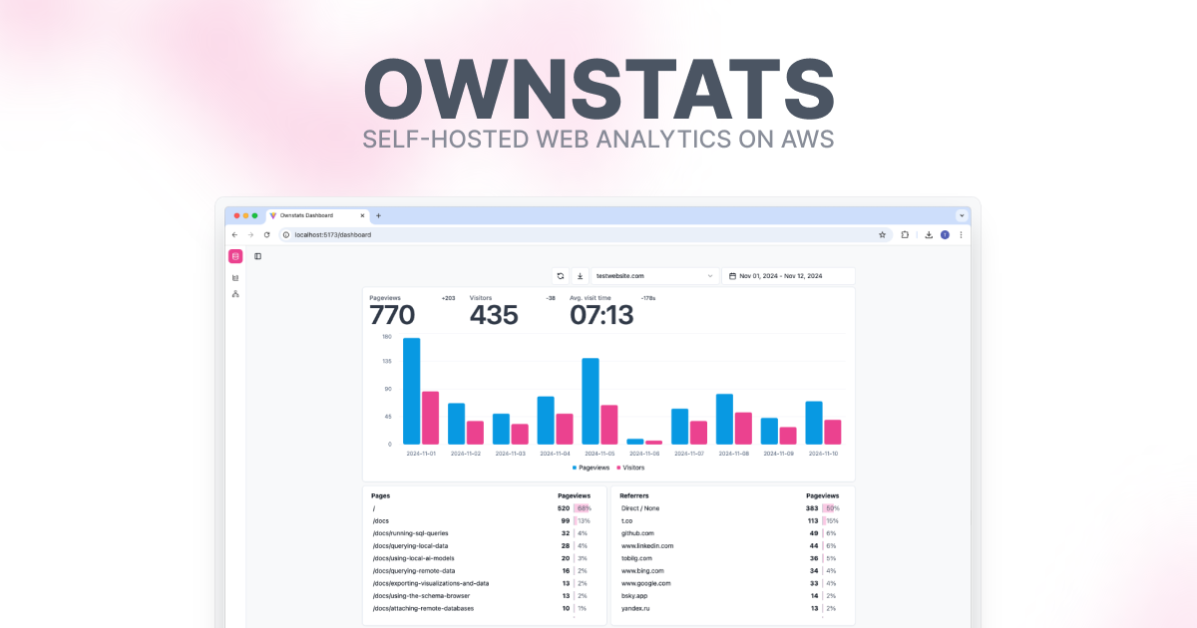Click the 770 Pageviews total
The width and height of the screenshot is (1197, 628).
[x=392, y=315]
